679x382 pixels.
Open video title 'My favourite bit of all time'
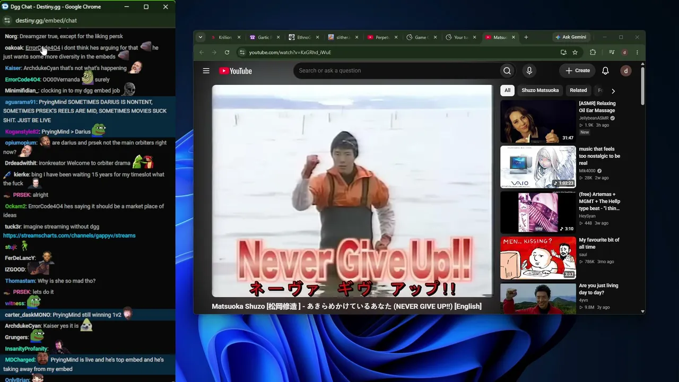click(x=599, y=244)
